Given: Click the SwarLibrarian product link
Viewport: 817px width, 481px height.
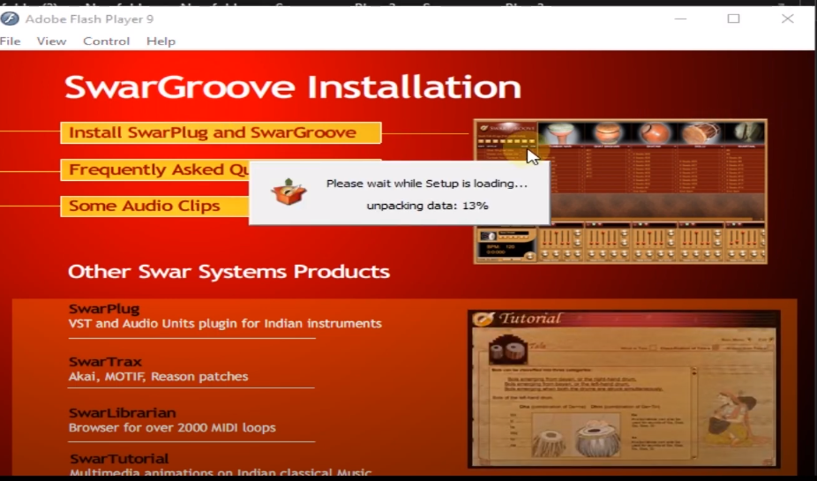Looking at the screenshot, I should (123, 413).
